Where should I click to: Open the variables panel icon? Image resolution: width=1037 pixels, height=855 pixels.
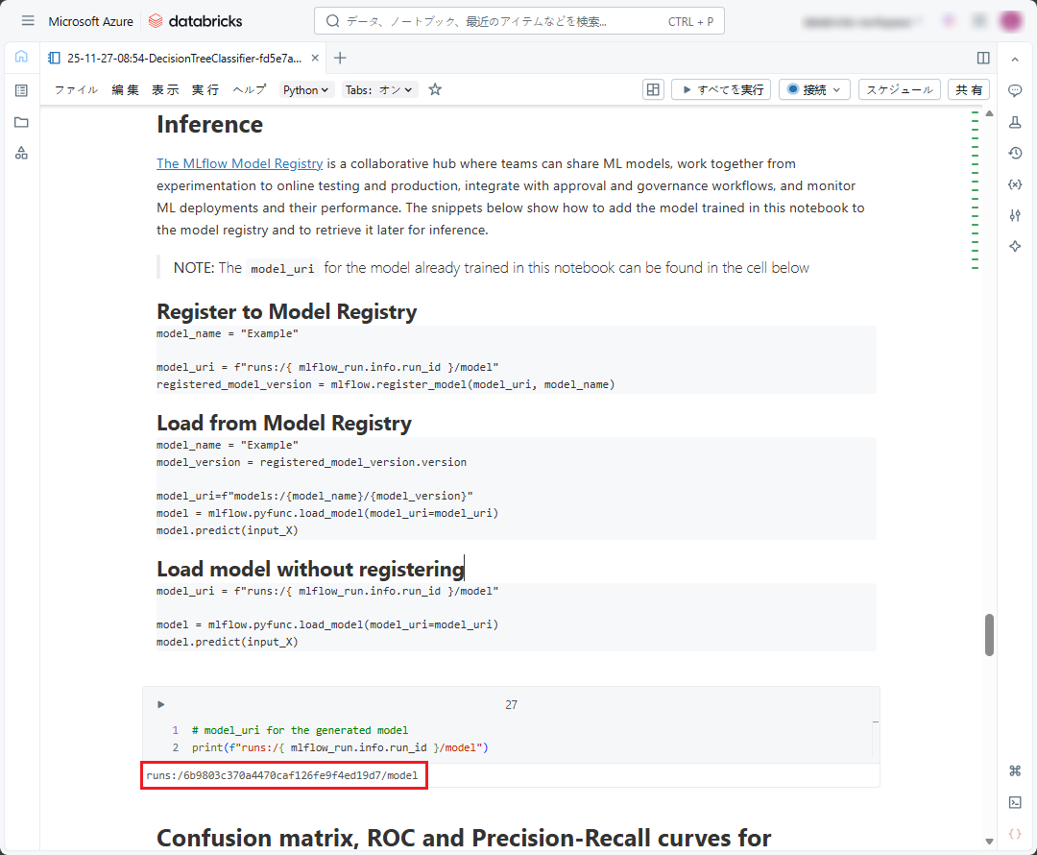click(x=1015, y=184)
